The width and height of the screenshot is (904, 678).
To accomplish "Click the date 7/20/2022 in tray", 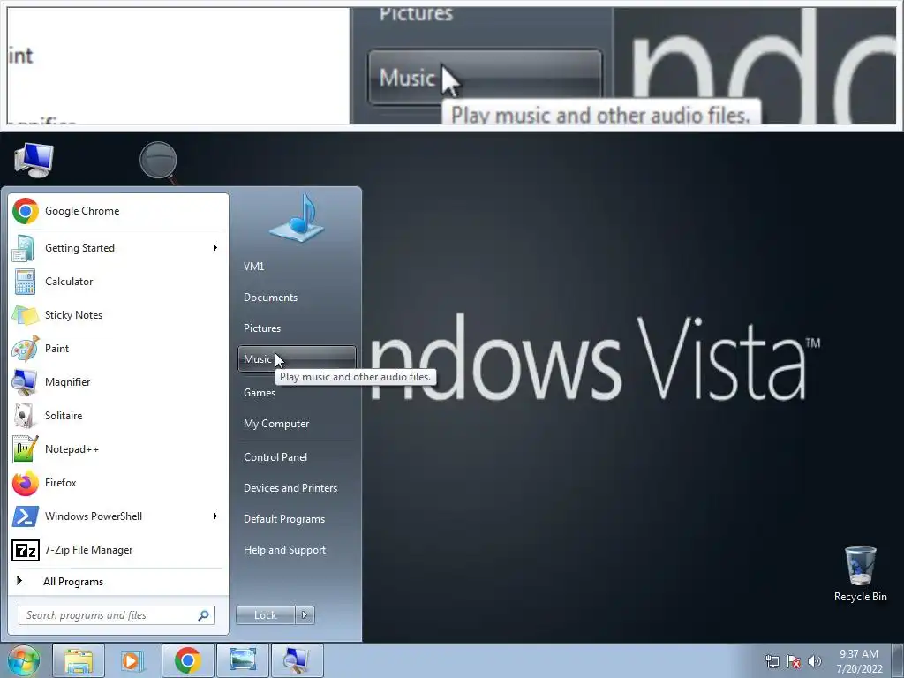I will pos(860,669).
